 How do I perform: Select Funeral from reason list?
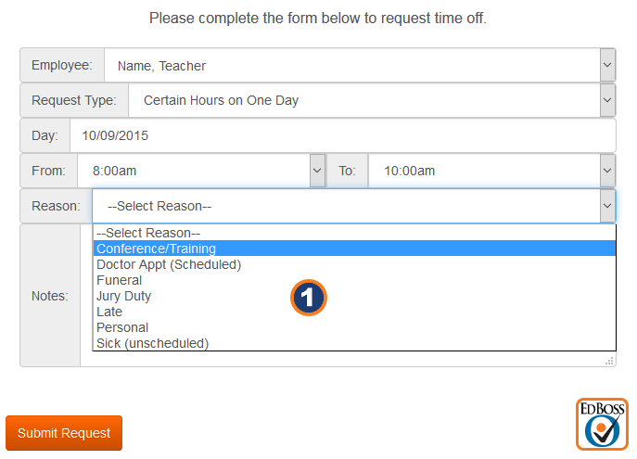[x=119, y=280]
